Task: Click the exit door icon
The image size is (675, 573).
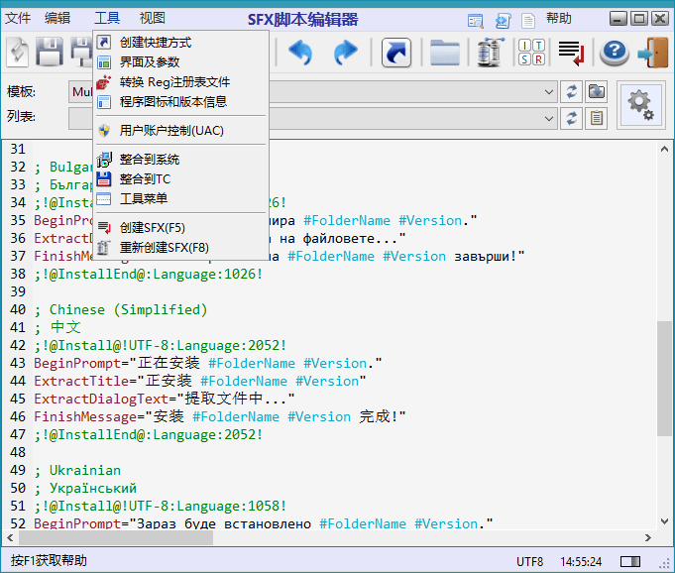Action: point(653,53)
